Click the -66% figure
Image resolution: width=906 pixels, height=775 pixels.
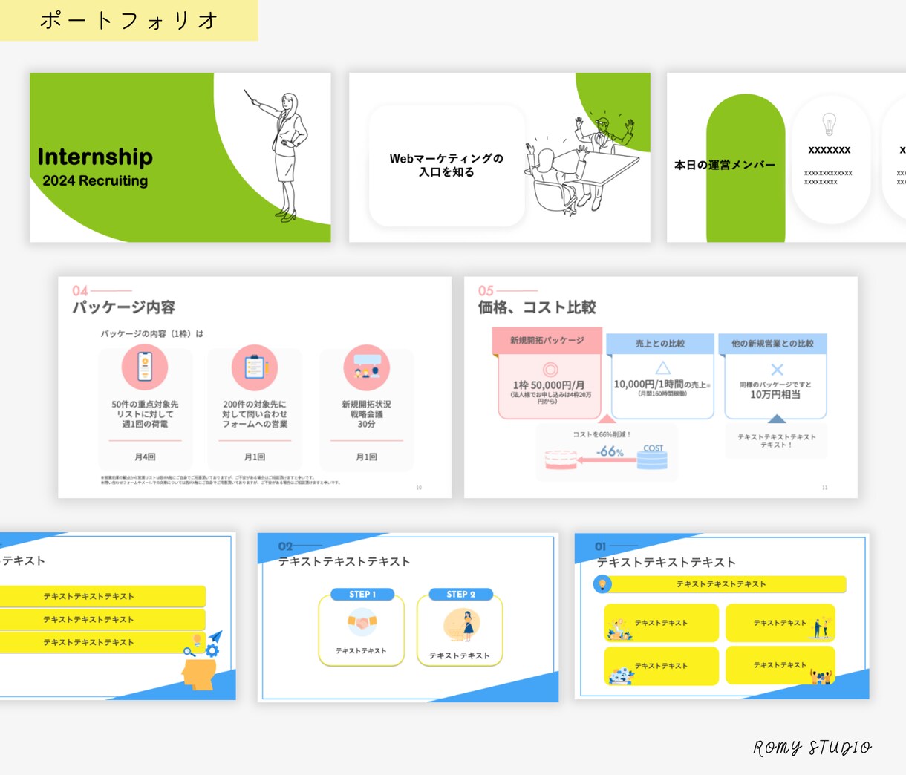[610, 451]
